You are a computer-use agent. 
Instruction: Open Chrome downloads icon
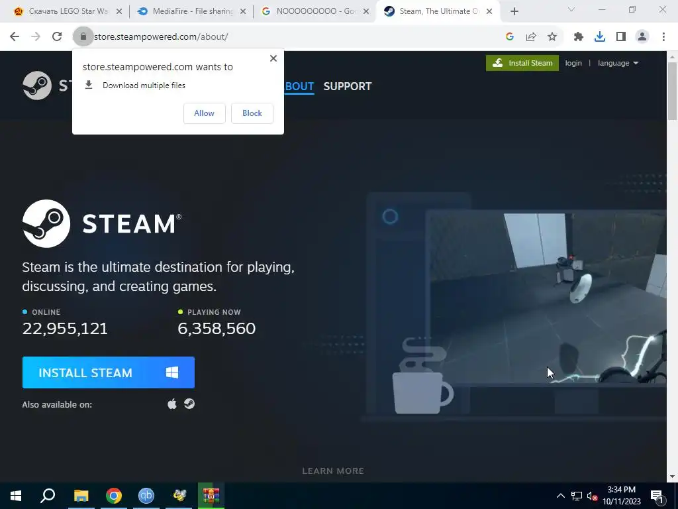pos(600,37)
